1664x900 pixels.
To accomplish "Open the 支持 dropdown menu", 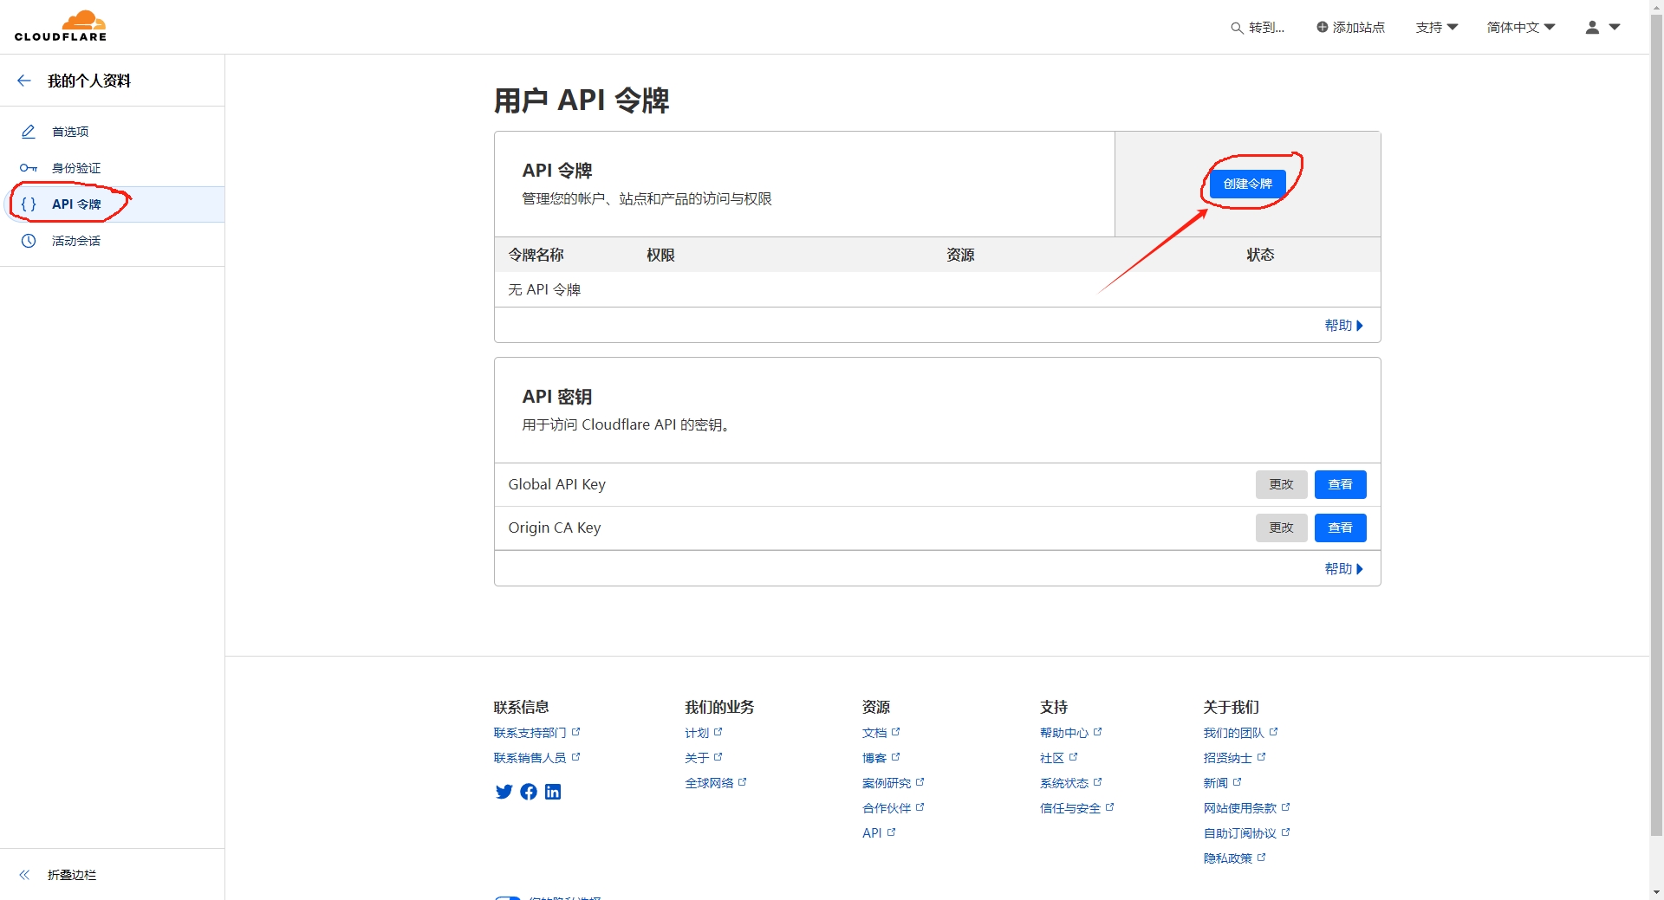I will (x=1437, y=28).
